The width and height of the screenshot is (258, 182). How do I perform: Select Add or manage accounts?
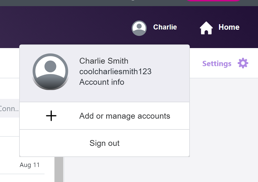coord(124,116)
